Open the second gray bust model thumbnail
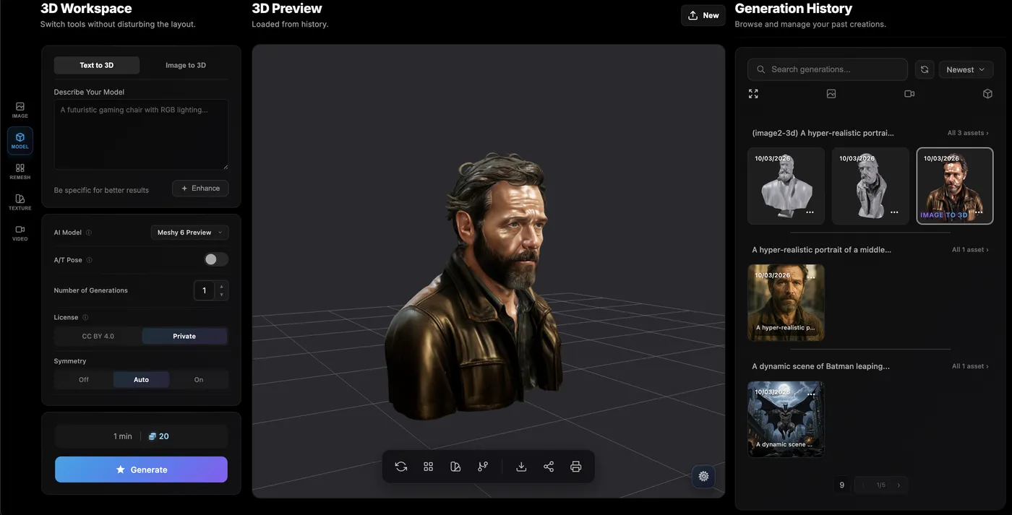The image size is (1012, 515). point(870,186)
